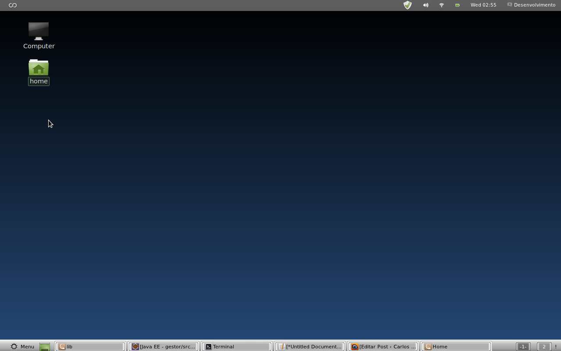Switch to the Home window in the taskbar
This screenshot has height=351, width=561.
(457, 346)
